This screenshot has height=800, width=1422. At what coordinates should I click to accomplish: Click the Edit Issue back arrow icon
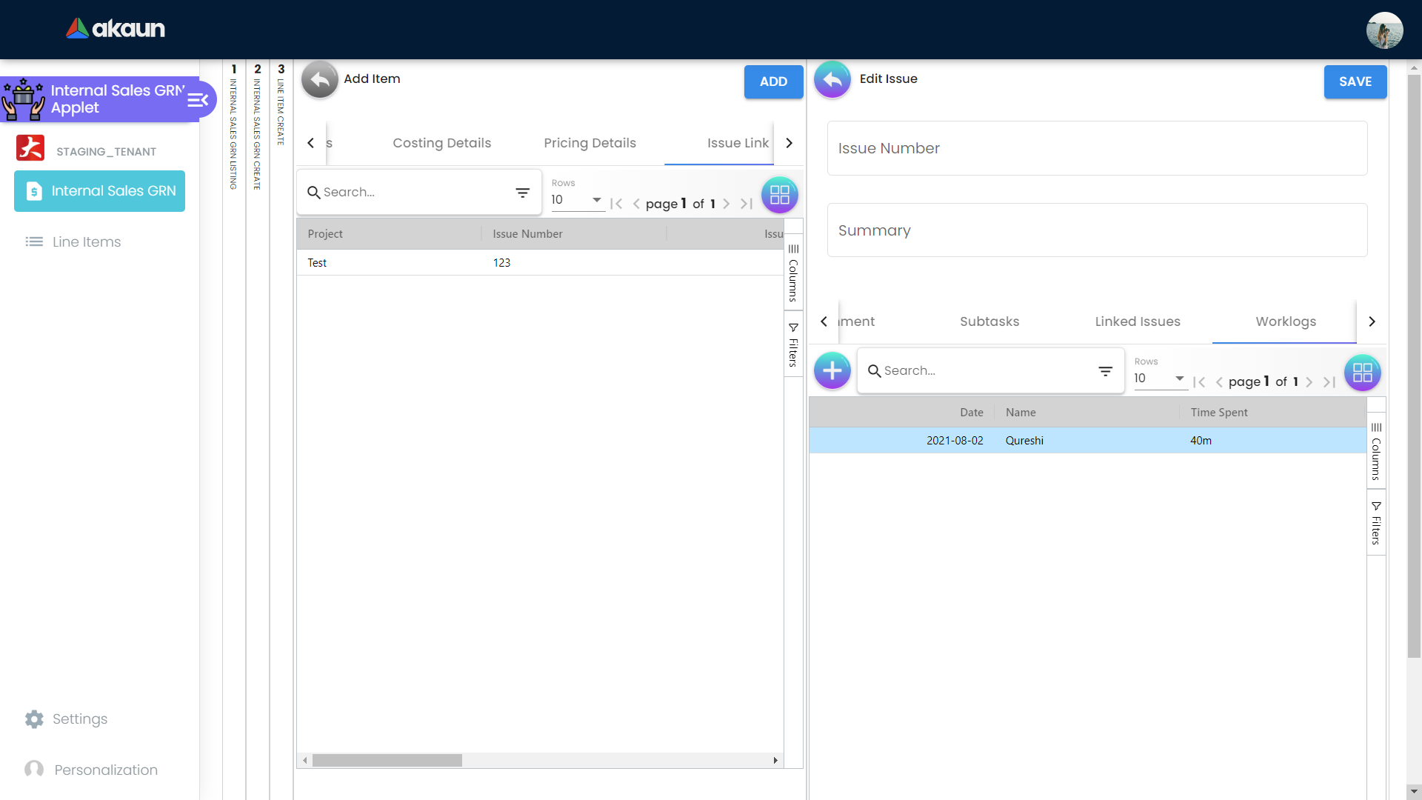(832, 80)
